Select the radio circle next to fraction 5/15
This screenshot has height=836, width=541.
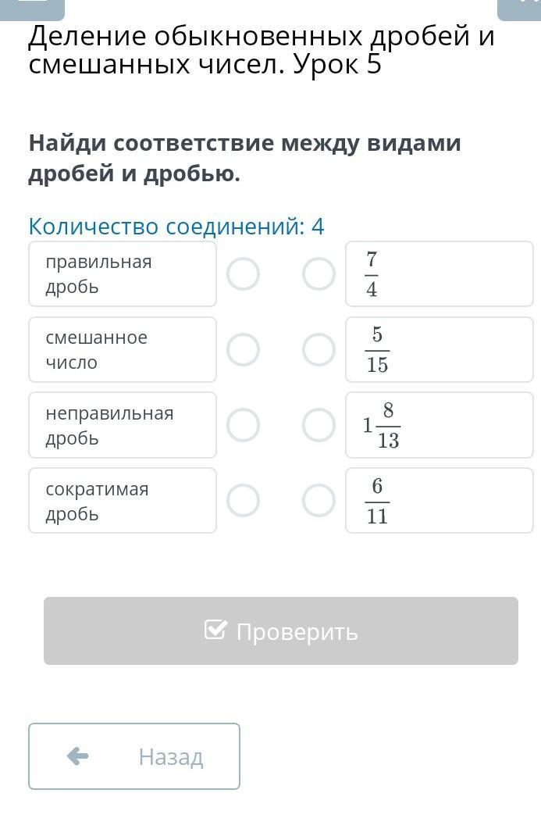[x=319, y=350]
